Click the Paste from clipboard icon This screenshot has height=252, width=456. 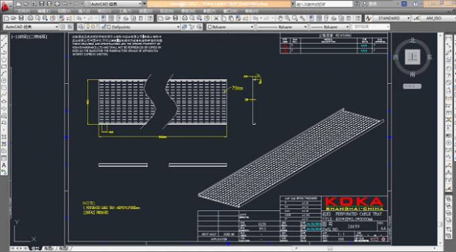[231, 18]
